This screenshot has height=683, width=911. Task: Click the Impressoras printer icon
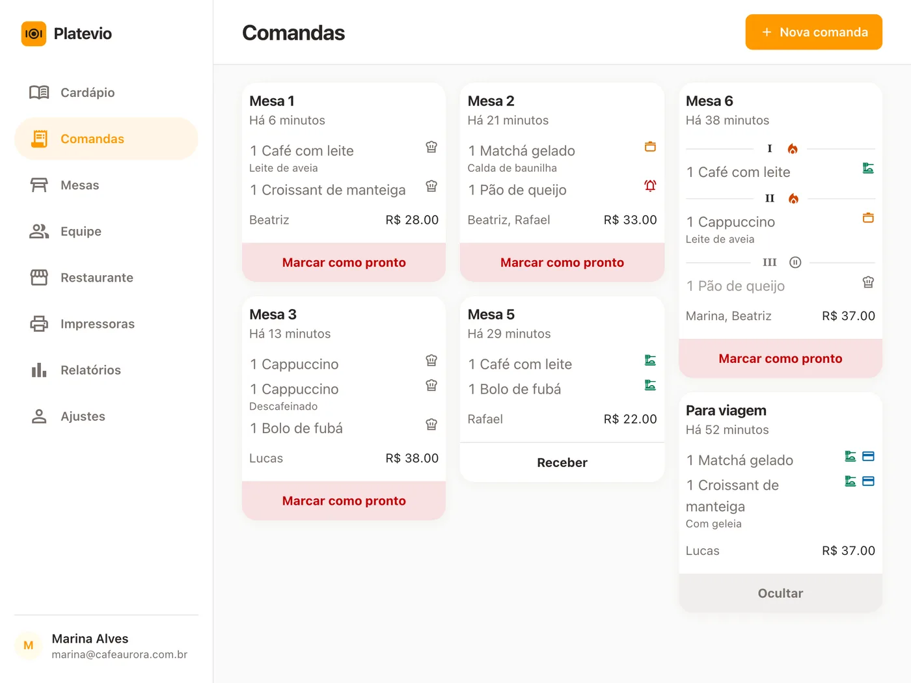[x=39, y=324]
